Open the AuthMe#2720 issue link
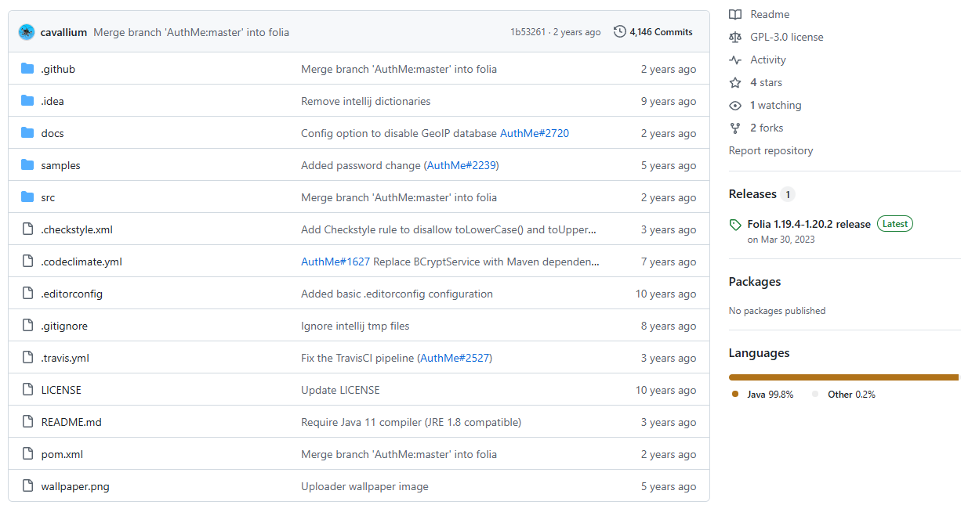This screenshot has height=505, width=979. [535, 133]
